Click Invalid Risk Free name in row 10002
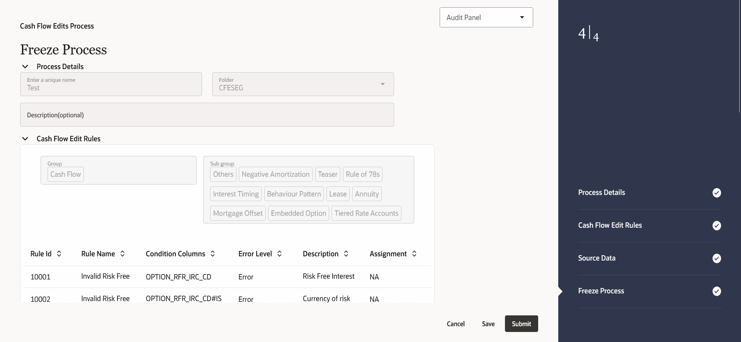This screenshot has height=342, width=741. point(105,299)
